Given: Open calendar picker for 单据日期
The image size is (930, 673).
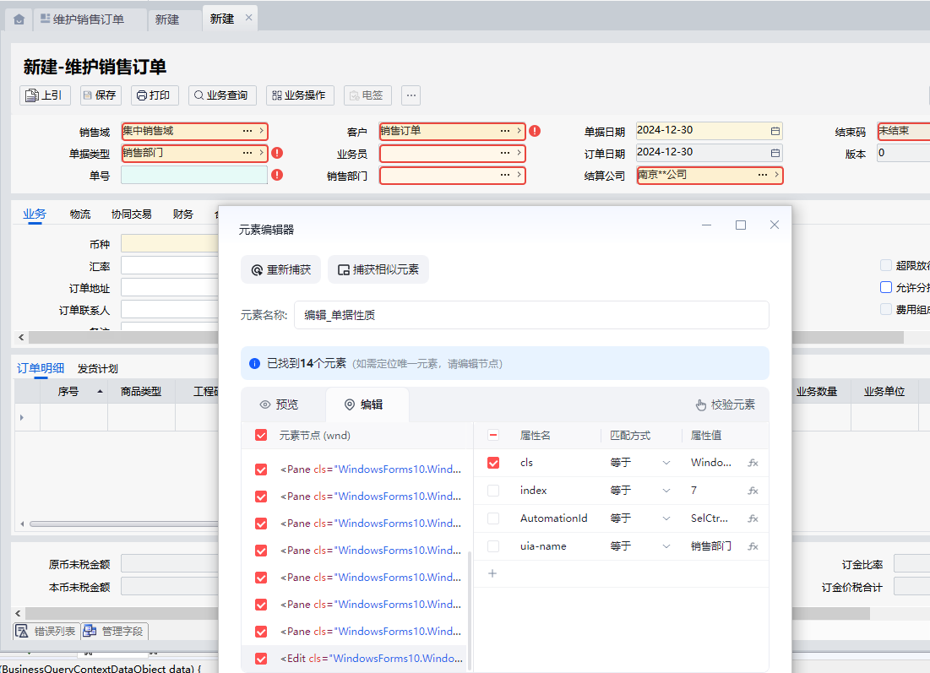Looking at the screenshot, I should tap(775, 131).
